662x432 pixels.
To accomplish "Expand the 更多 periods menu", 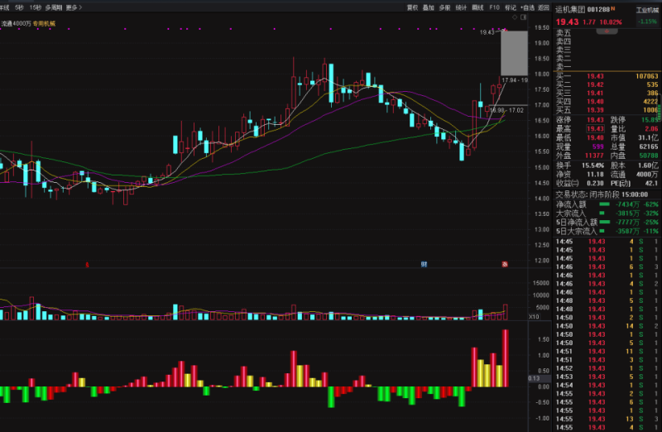I will [74, 7].
